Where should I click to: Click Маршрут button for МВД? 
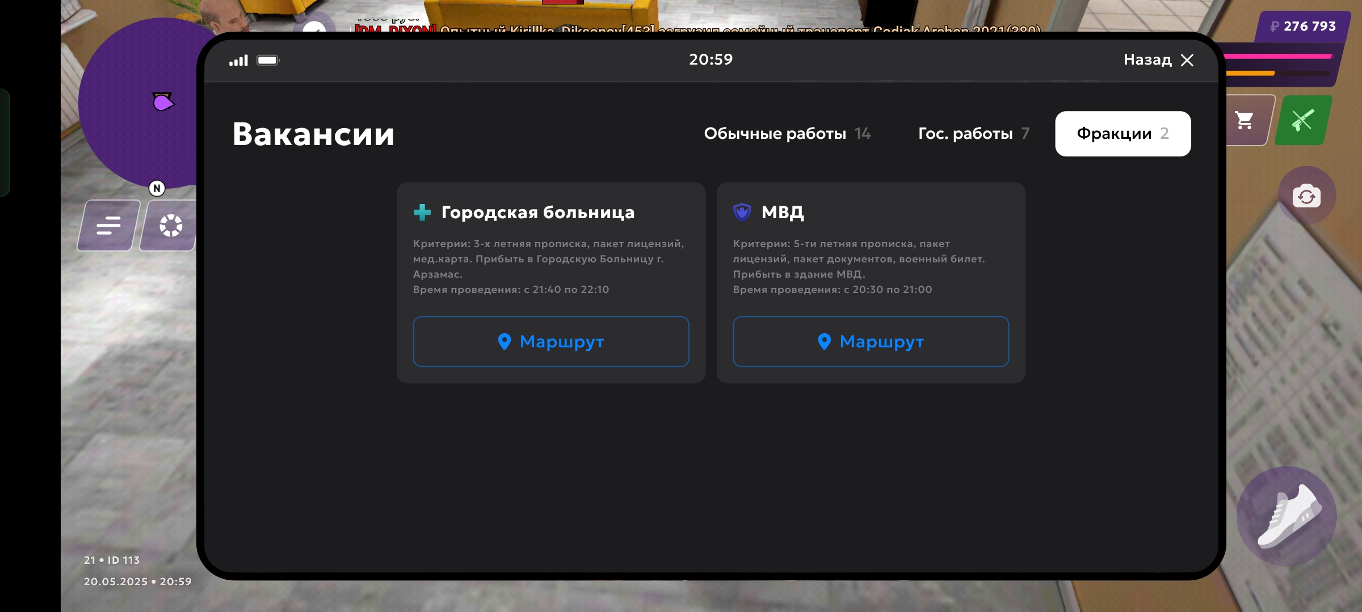pos(871,342)
